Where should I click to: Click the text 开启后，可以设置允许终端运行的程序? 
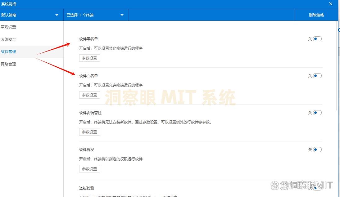(x=111, y=85)
